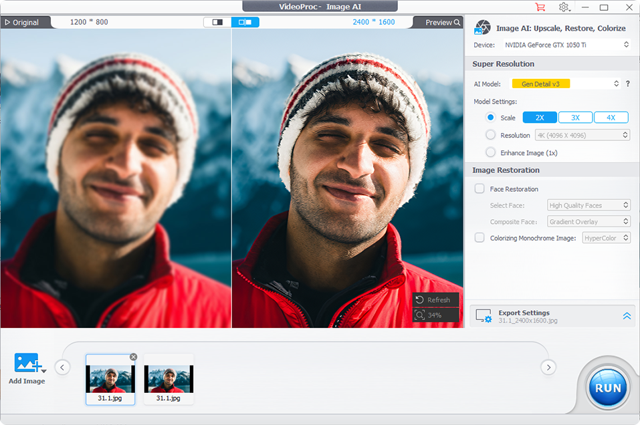
Task: Enable Colorizing Monochrome Image checkbox
Action: (x=479, y=237)
